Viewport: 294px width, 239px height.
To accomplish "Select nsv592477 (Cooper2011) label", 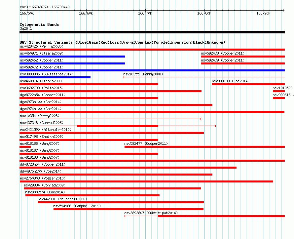I will coord(146,143).
